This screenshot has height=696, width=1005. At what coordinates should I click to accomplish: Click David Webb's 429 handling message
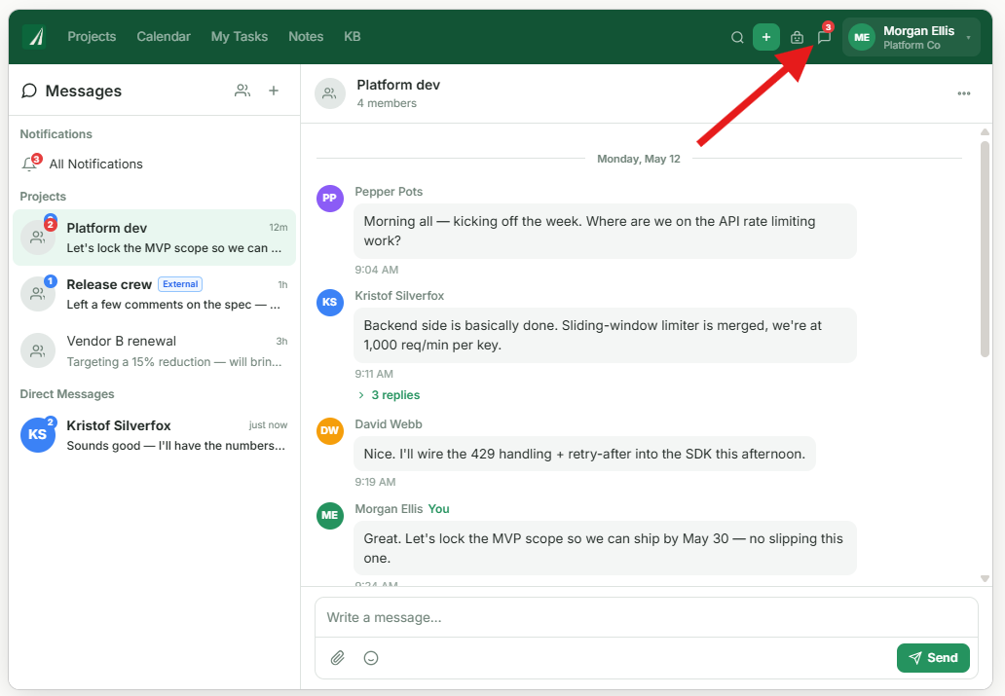click(584, 454)
